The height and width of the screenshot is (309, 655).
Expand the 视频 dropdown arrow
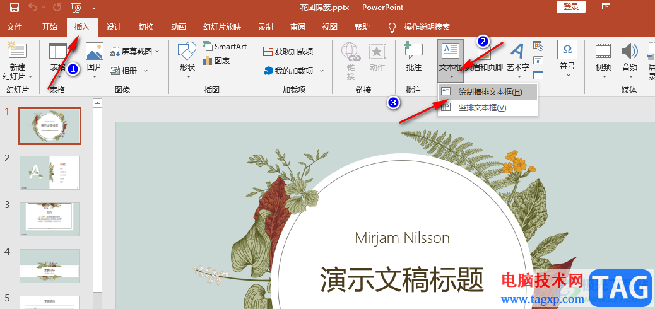[603, 76]
